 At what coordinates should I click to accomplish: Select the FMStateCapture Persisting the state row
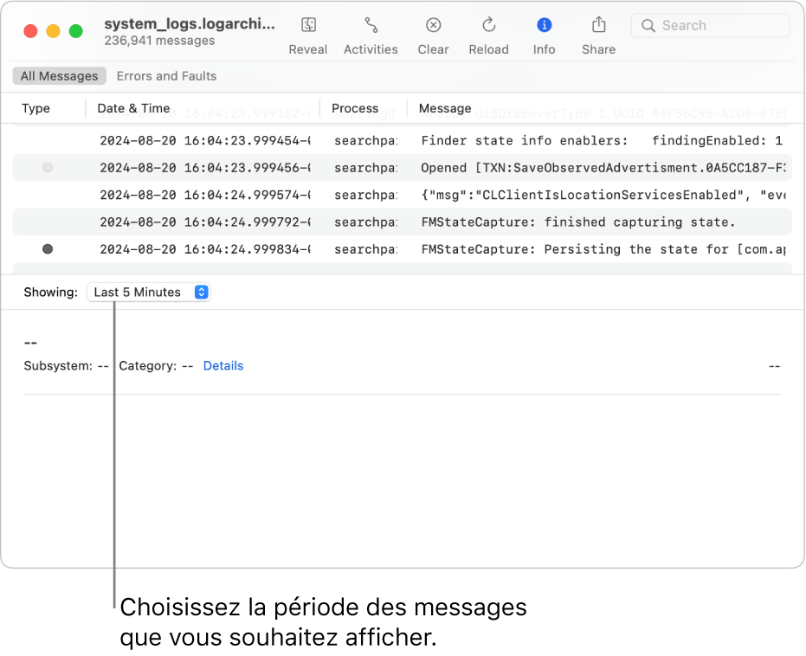coord(402,249)
